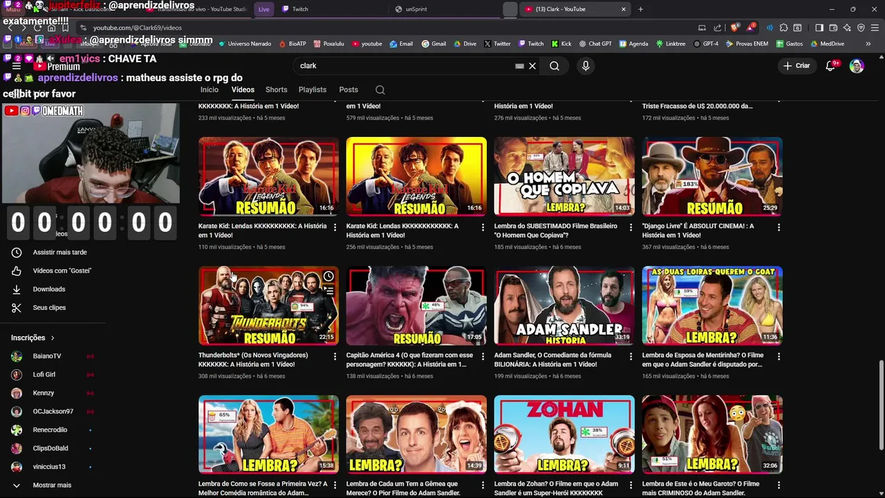The image size is (885, 498).
Task: Switch to the Shorts channel tab
Action: click(276, 90)
